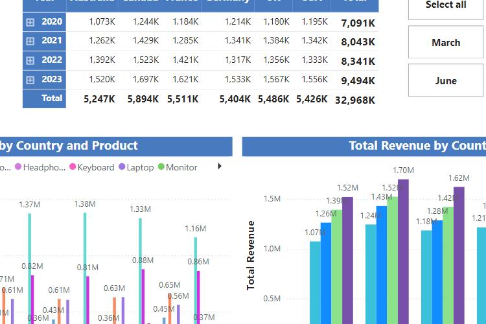Screen dimensions: 486x324
Task: Click the by Country and Product chart title
Action: click(69, 146)
